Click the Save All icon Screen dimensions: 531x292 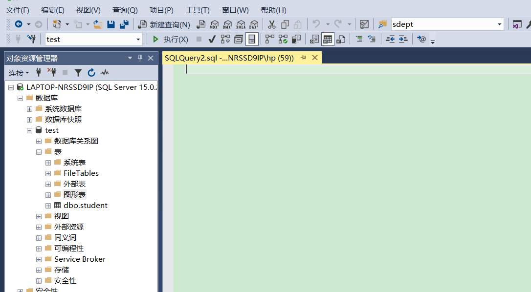pos(124,24)
